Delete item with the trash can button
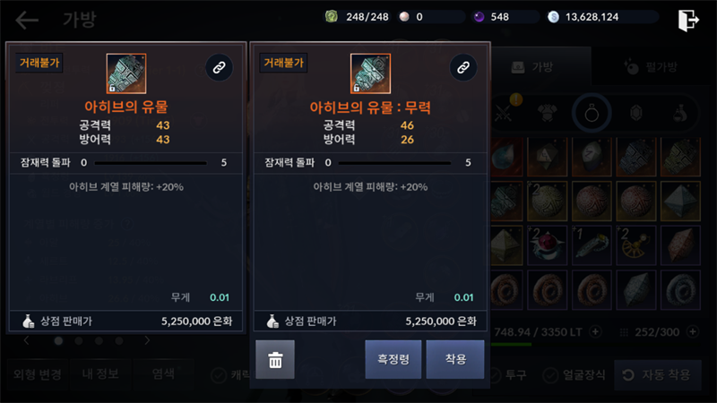Screen dimensions: 717x403 pos(275,360)
